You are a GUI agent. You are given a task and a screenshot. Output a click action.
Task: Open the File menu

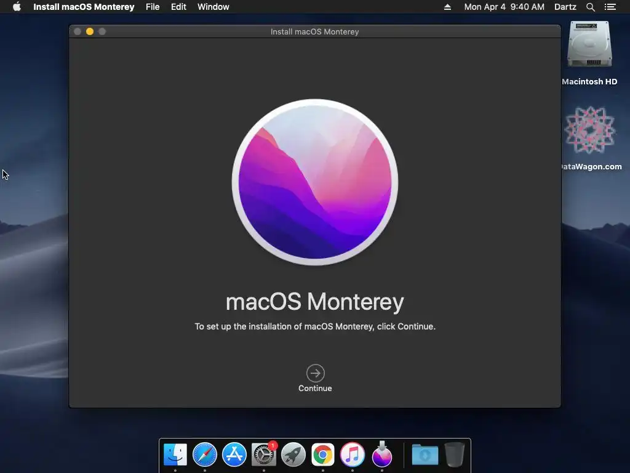pos(153,7)
